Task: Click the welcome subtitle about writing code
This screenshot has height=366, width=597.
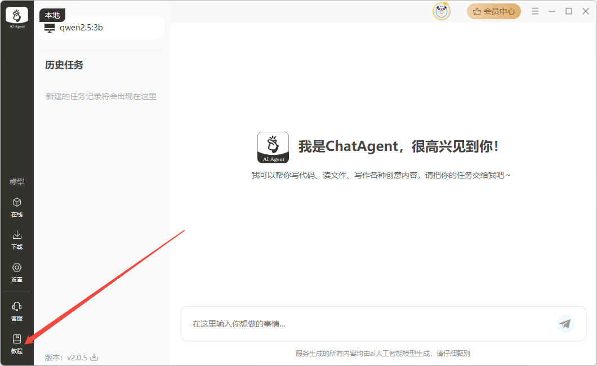Action: (381, 175)
